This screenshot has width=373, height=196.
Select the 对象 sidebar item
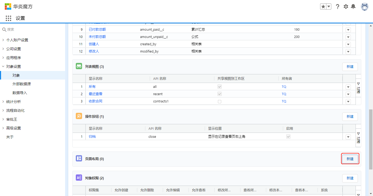click(33, 75)
